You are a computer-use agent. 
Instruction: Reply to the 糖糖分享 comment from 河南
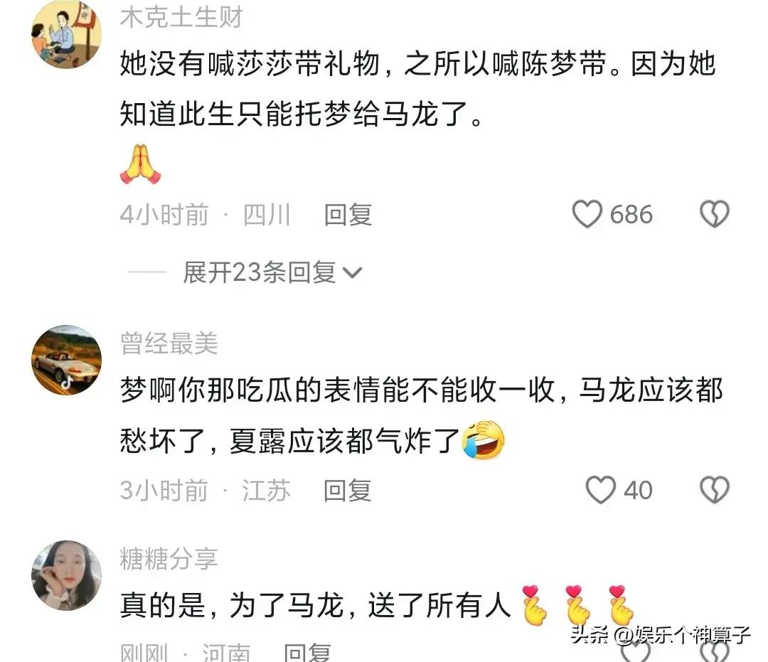(307, 653)
